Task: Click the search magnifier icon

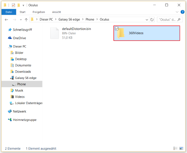Action: [179, 20]
